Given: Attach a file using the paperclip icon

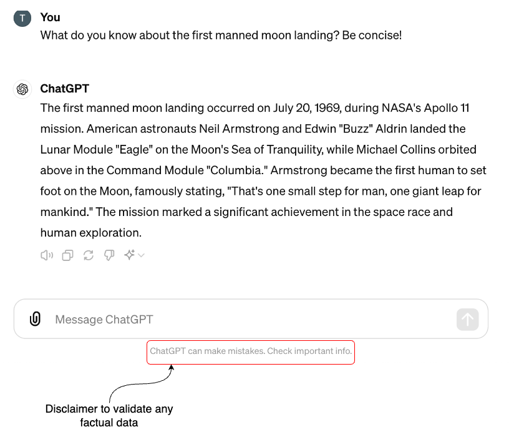Looking at the screenshot, I should [35, 319].
